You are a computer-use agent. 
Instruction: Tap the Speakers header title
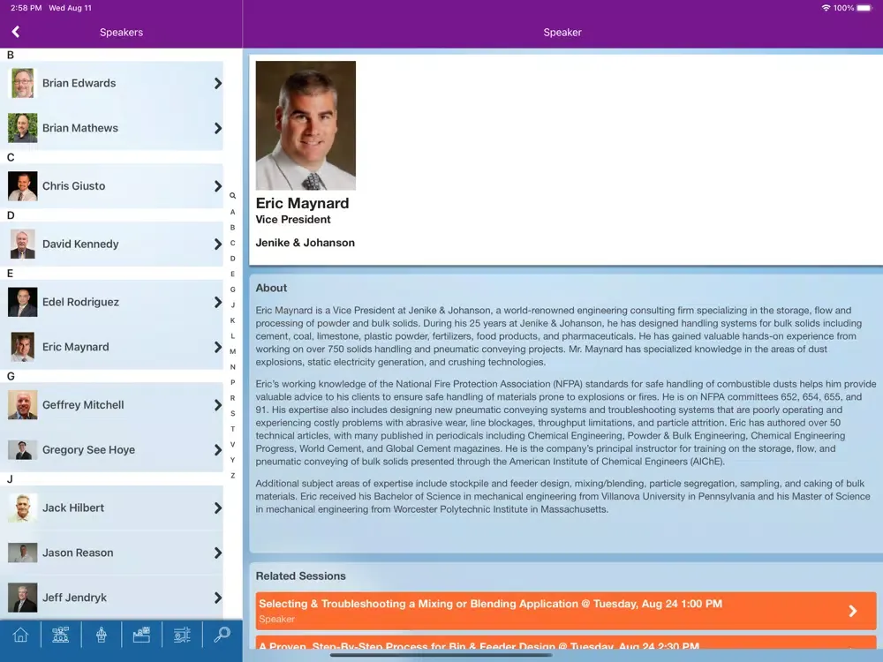(121, 32)
